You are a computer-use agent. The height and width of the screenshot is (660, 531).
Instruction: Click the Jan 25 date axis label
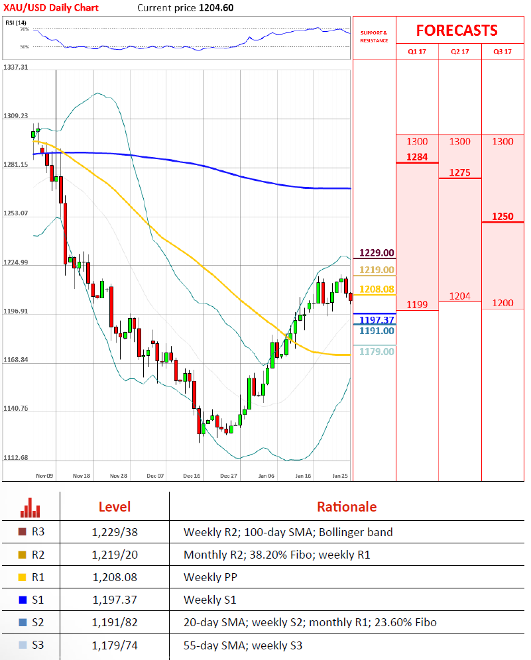click(x=340, y=476)
